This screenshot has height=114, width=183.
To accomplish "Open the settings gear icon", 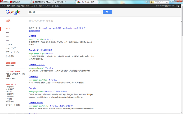I will click(178, 6).
